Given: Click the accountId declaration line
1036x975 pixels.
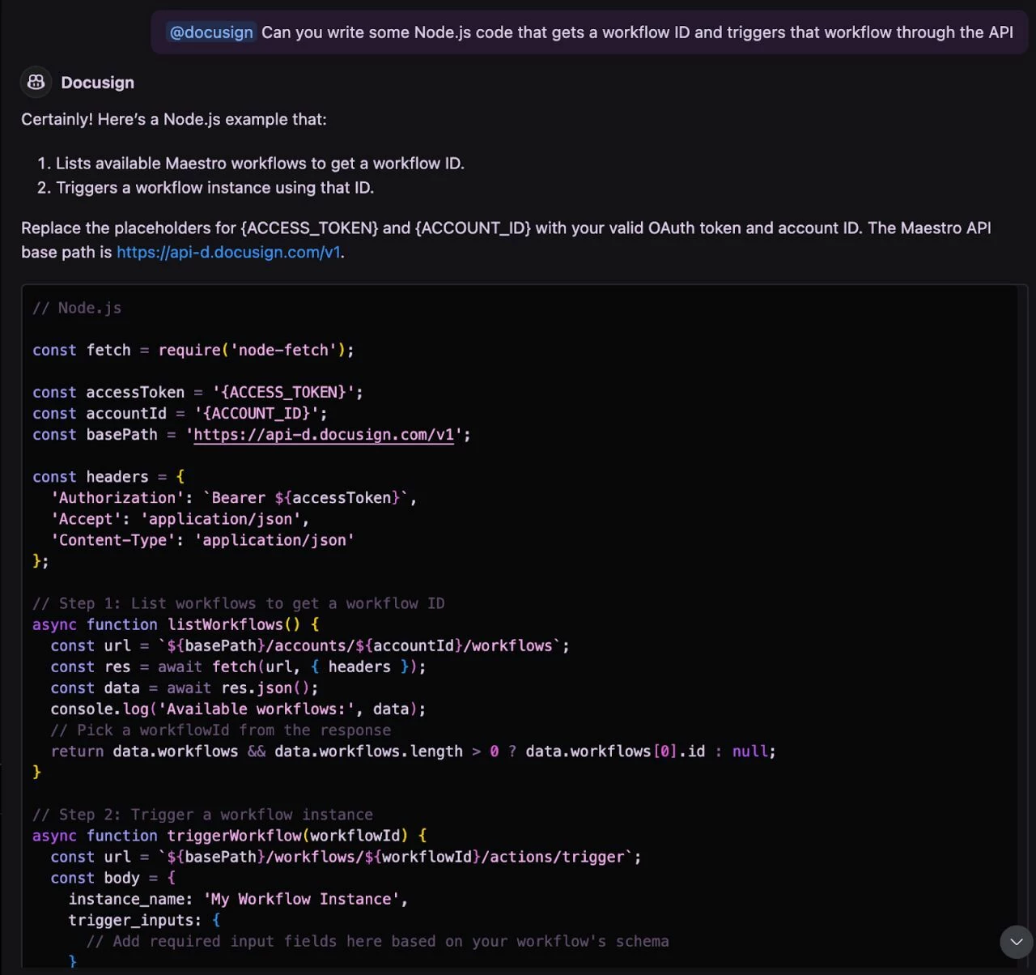Looking at the screenshot, I should 180,413.
